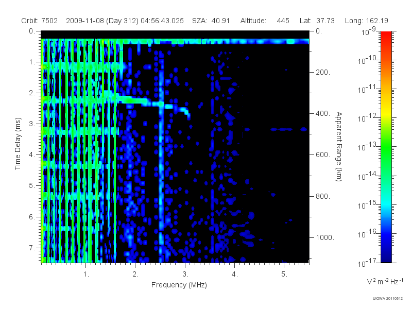Click the 10^-12 color scale label

[368, 118]
